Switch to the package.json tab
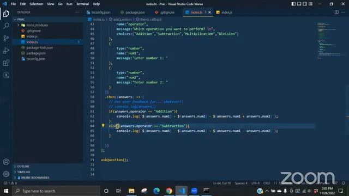The width and height of the screenshot is (349, 196). pos(133,12)
